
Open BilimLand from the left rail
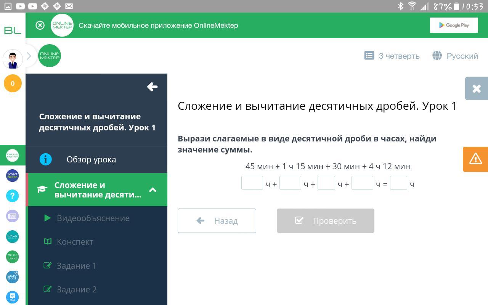pos(13,257)
